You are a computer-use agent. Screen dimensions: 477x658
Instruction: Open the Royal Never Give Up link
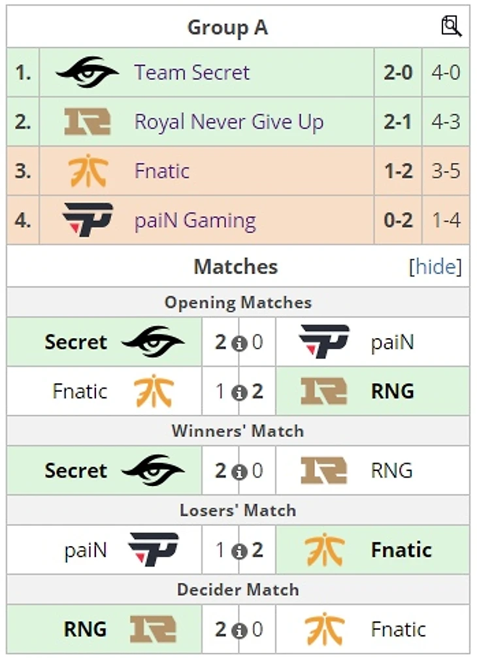click(229, 122)
